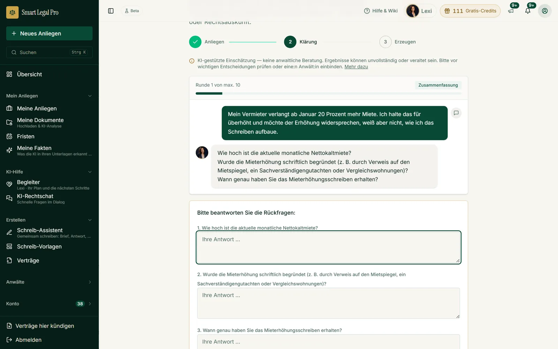Collapse the Erstellen section

click(x=49, y=220)
